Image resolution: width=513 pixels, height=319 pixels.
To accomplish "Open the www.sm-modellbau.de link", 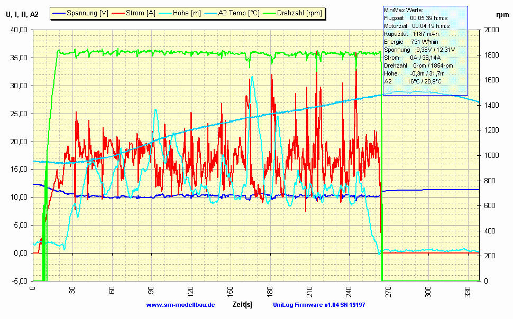I will pyautogui.click(x=180, y=305).
